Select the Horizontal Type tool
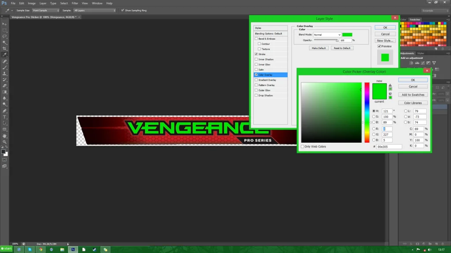 pos(4,117)
